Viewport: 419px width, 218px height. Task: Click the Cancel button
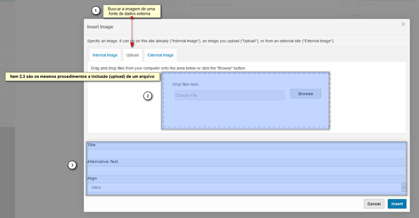tap(374, 204)
